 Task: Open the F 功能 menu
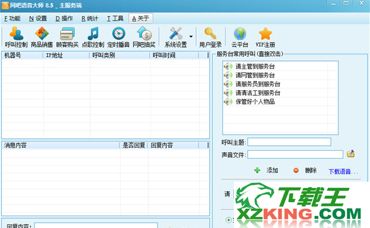click(x=12, y=19)
